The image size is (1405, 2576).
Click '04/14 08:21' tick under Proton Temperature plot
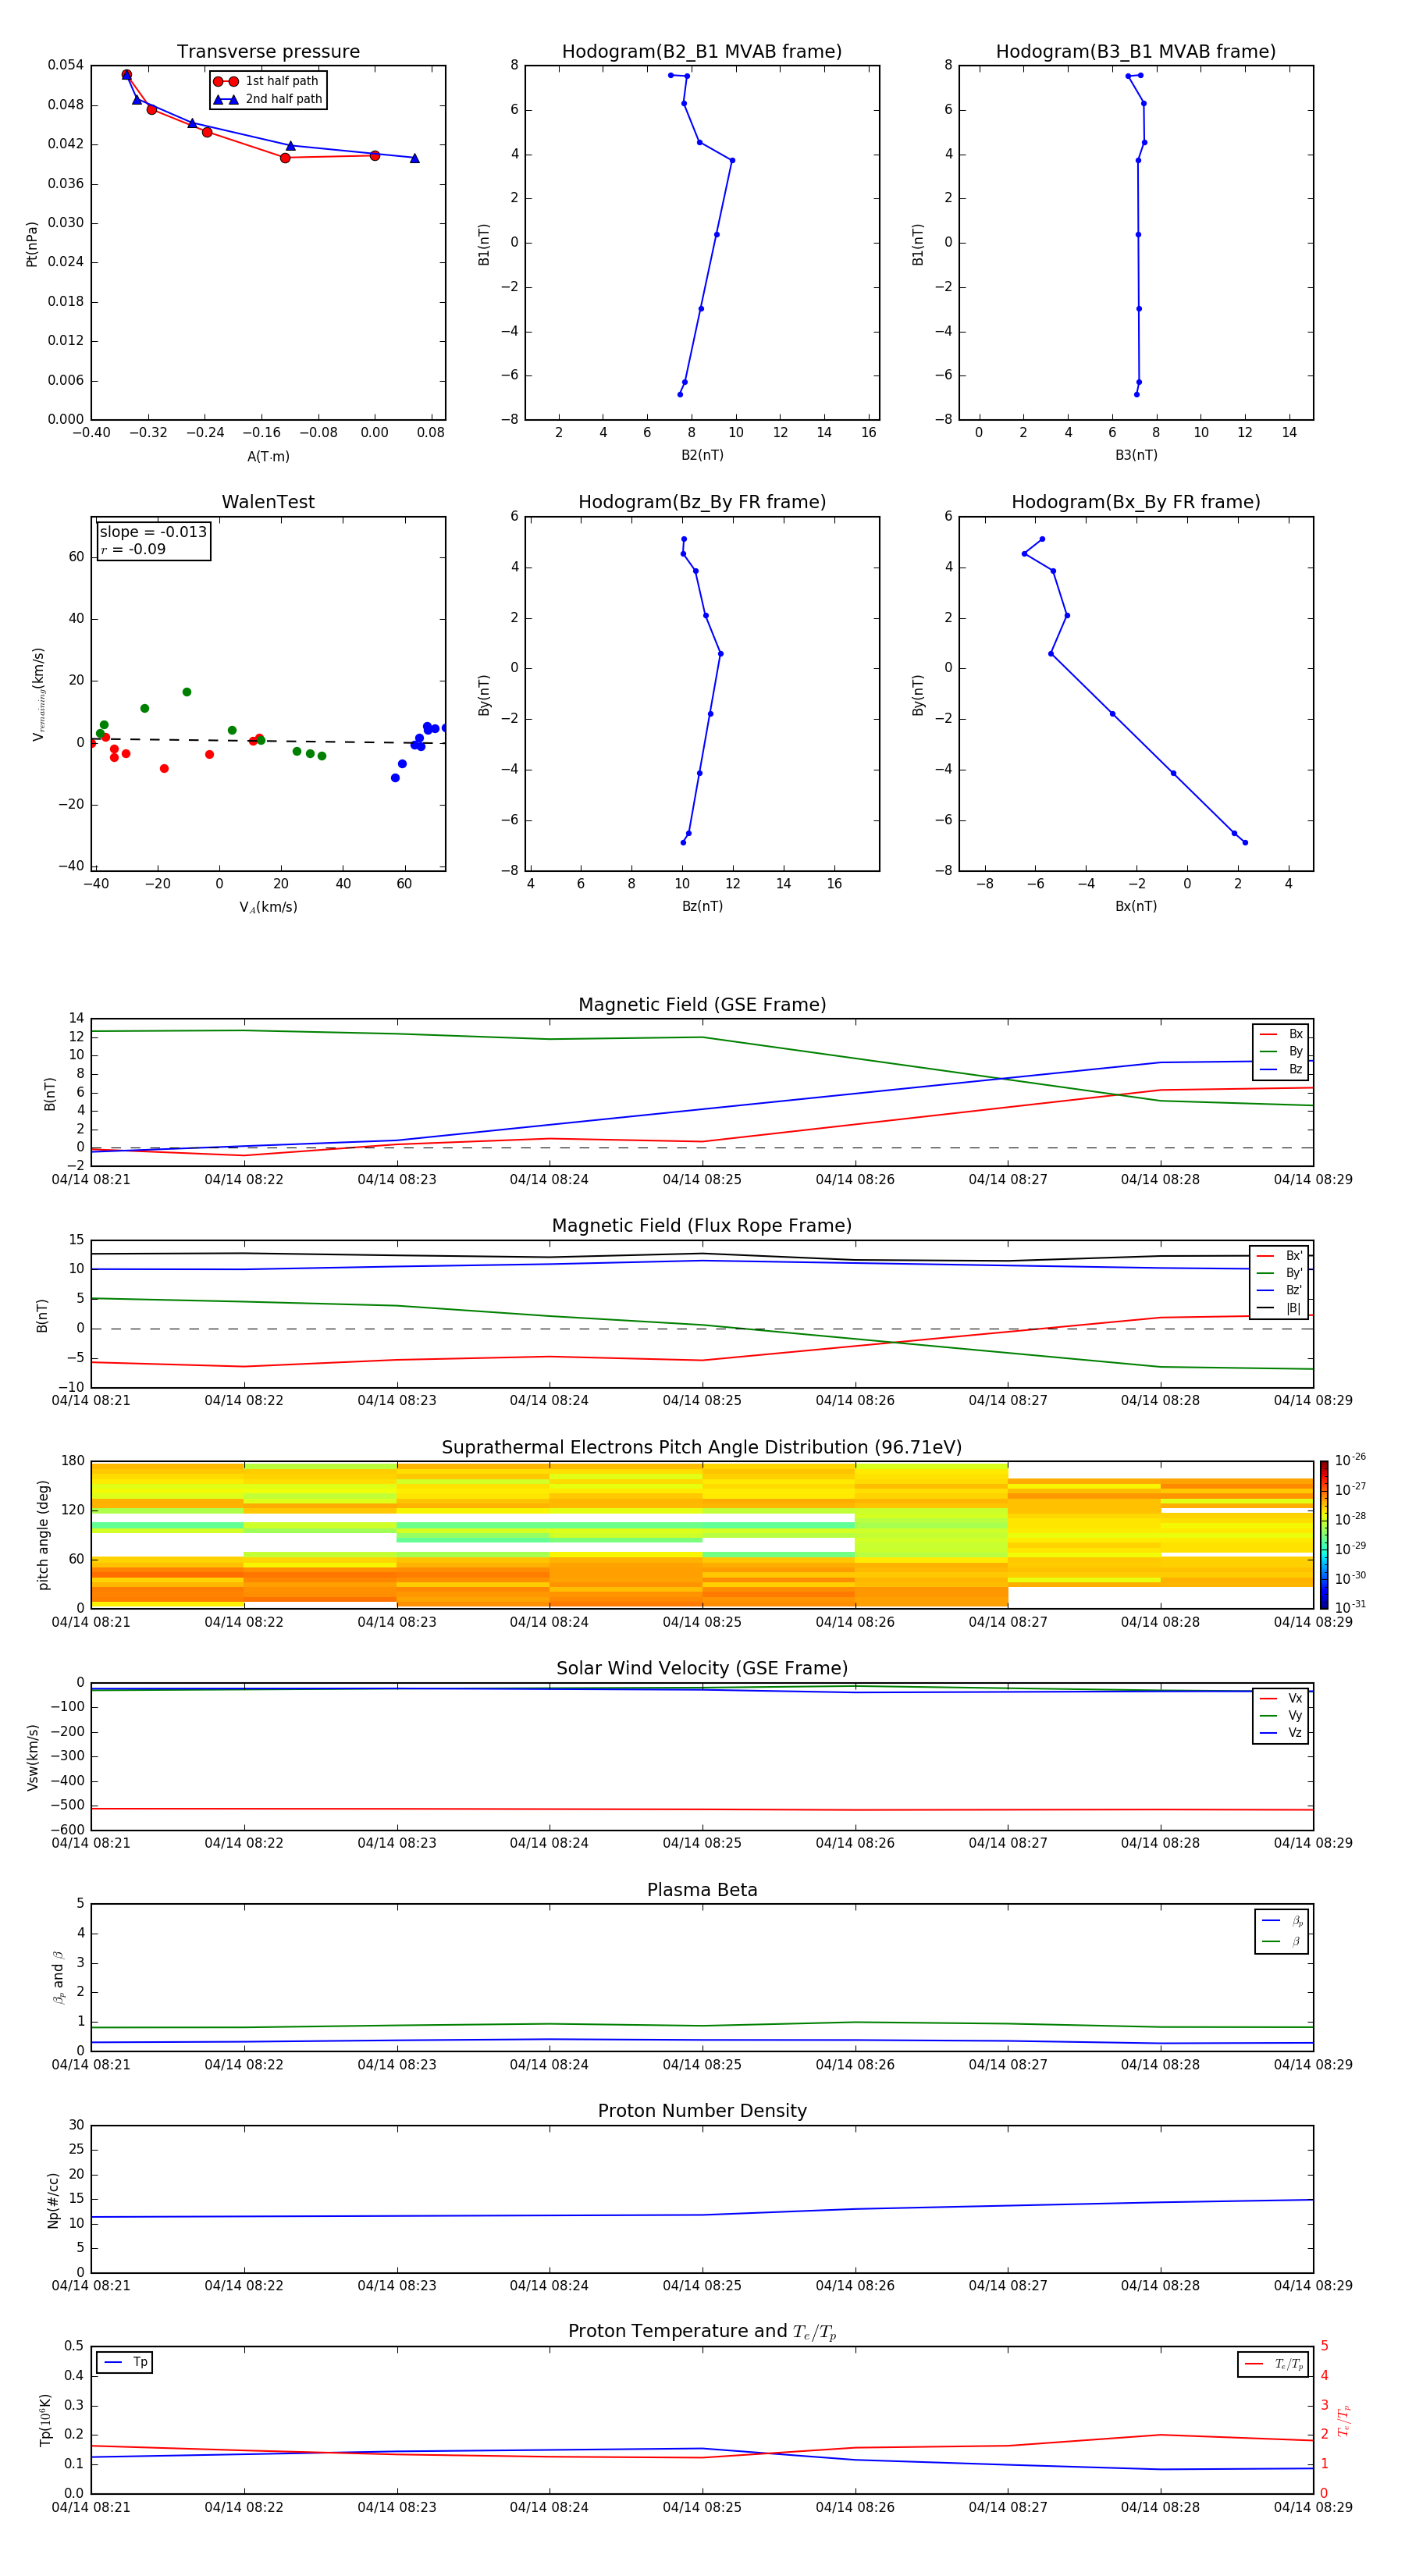[x=91, y=2508]
